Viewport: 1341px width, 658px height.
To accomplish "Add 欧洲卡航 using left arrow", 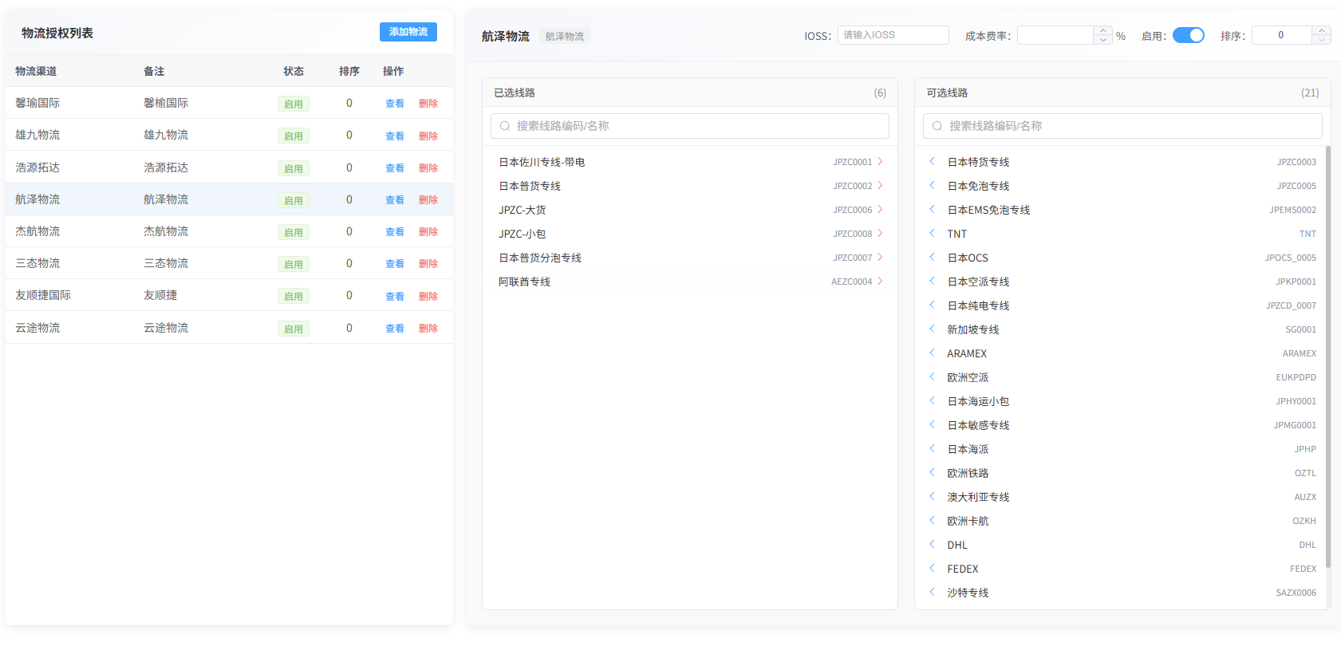I will pyautogui.click(x=932, y=520).
